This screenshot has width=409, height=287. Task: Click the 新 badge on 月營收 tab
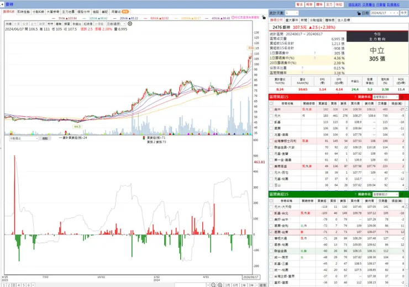tap(125, 12)
